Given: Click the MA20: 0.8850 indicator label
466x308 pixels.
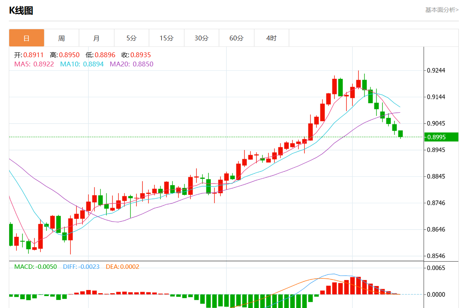Looking at the screenshot, I should (x=132, y=64).
